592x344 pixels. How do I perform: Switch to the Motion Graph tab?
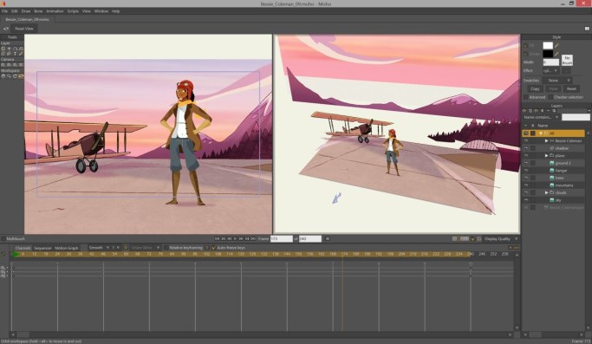(67, 248)
